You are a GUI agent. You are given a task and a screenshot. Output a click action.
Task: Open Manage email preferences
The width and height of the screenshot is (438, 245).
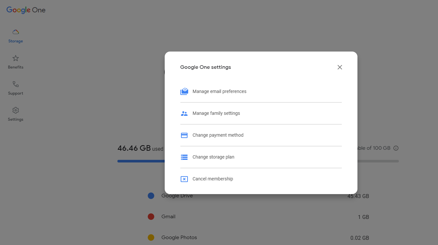[219, 91]
